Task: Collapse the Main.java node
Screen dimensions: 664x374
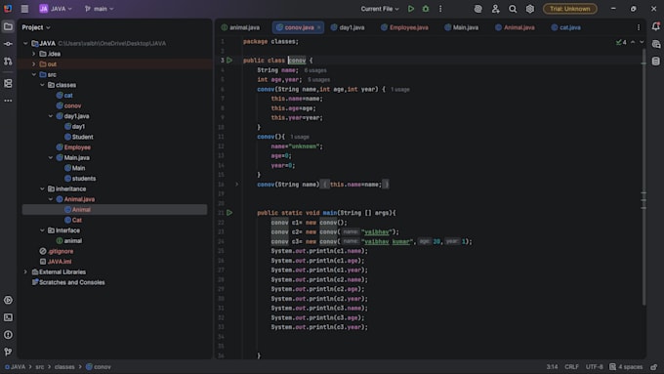Action: coord(51,157)
